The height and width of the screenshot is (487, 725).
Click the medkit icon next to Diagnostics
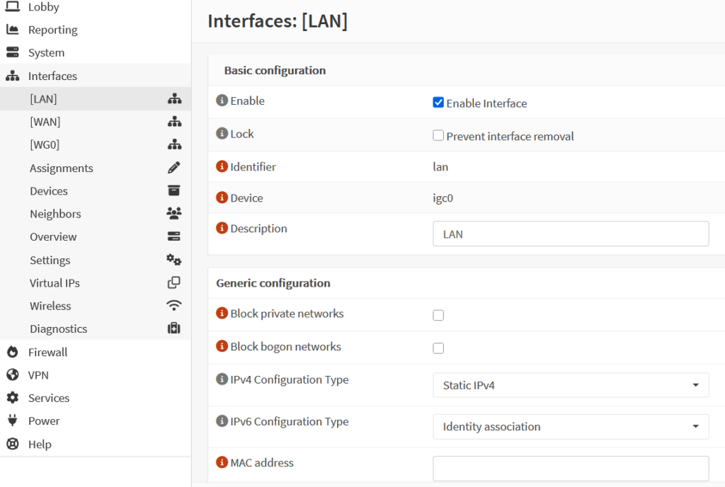[x=173, y=328]
